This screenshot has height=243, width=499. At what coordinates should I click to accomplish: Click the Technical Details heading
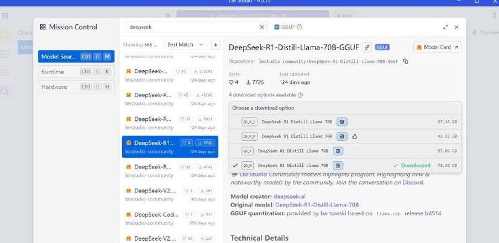point(259,238)
